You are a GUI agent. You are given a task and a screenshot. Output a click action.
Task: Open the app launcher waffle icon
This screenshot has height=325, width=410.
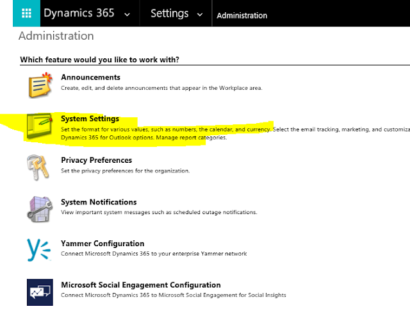tap(26, 13)
